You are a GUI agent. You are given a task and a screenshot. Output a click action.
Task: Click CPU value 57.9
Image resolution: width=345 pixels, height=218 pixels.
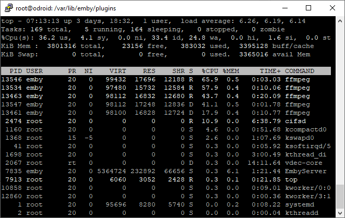(x=210, y=88)
